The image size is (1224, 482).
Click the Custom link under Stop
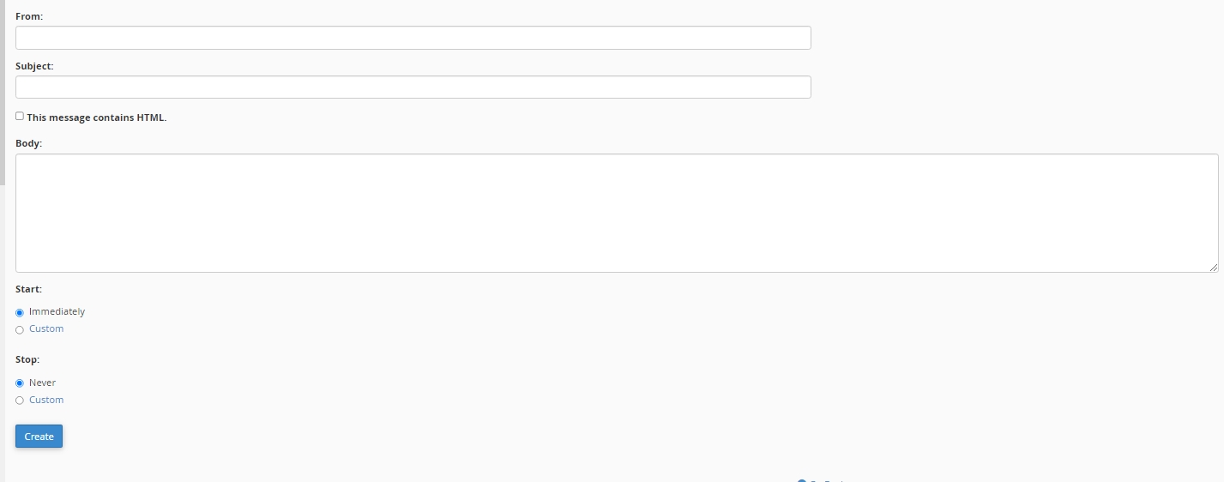[x=46, y=400]
